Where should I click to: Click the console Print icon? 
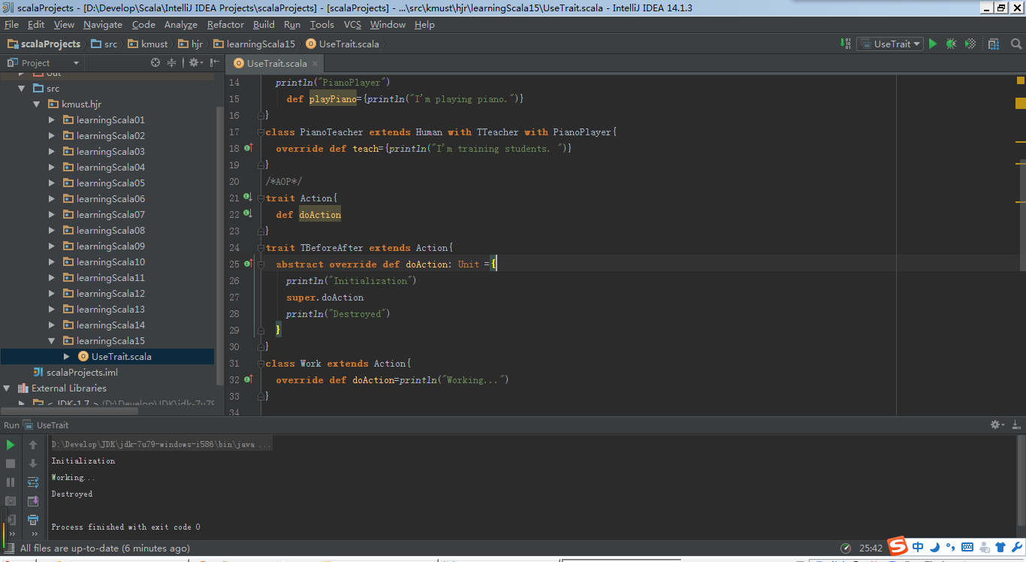coord(33,520)
